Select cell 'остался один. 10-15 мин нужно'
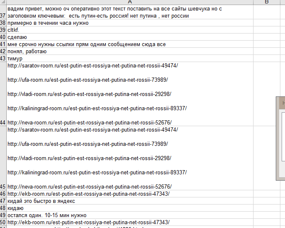285x228 pixels. pos(130,215)
